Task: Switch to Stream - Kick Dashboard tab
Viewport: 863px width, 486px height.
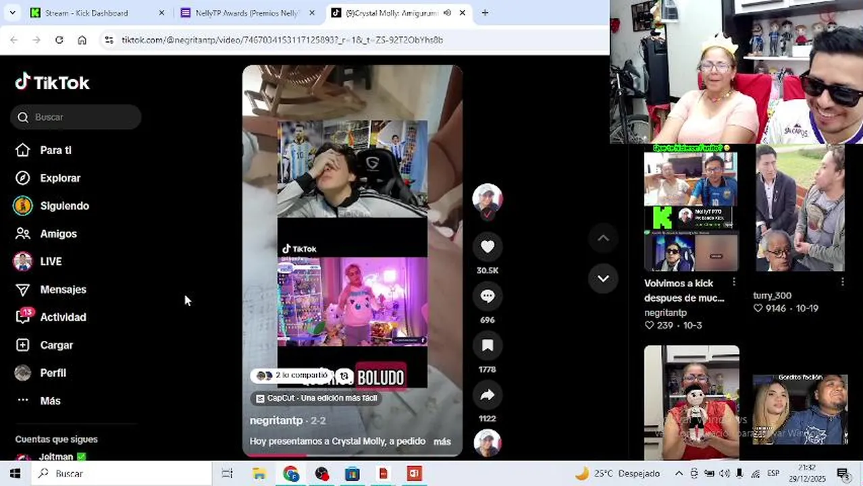Action: point(97,13)
